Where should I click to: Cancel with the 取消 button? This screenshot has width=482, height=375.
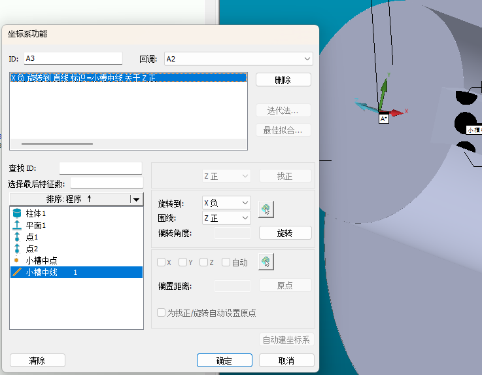point(286,360)
